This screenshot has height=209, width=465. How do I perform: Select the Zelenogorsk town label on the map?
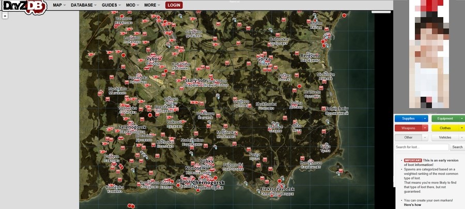(x=132, y=127)
